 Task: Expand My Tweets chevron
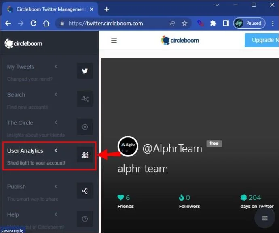56,66
